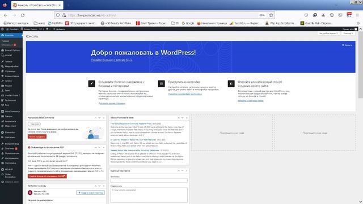The height and width of the screenshot is (204, 363).
Task: Open Настройки экрана screen options dropdown
Action: tap(328, 33)
